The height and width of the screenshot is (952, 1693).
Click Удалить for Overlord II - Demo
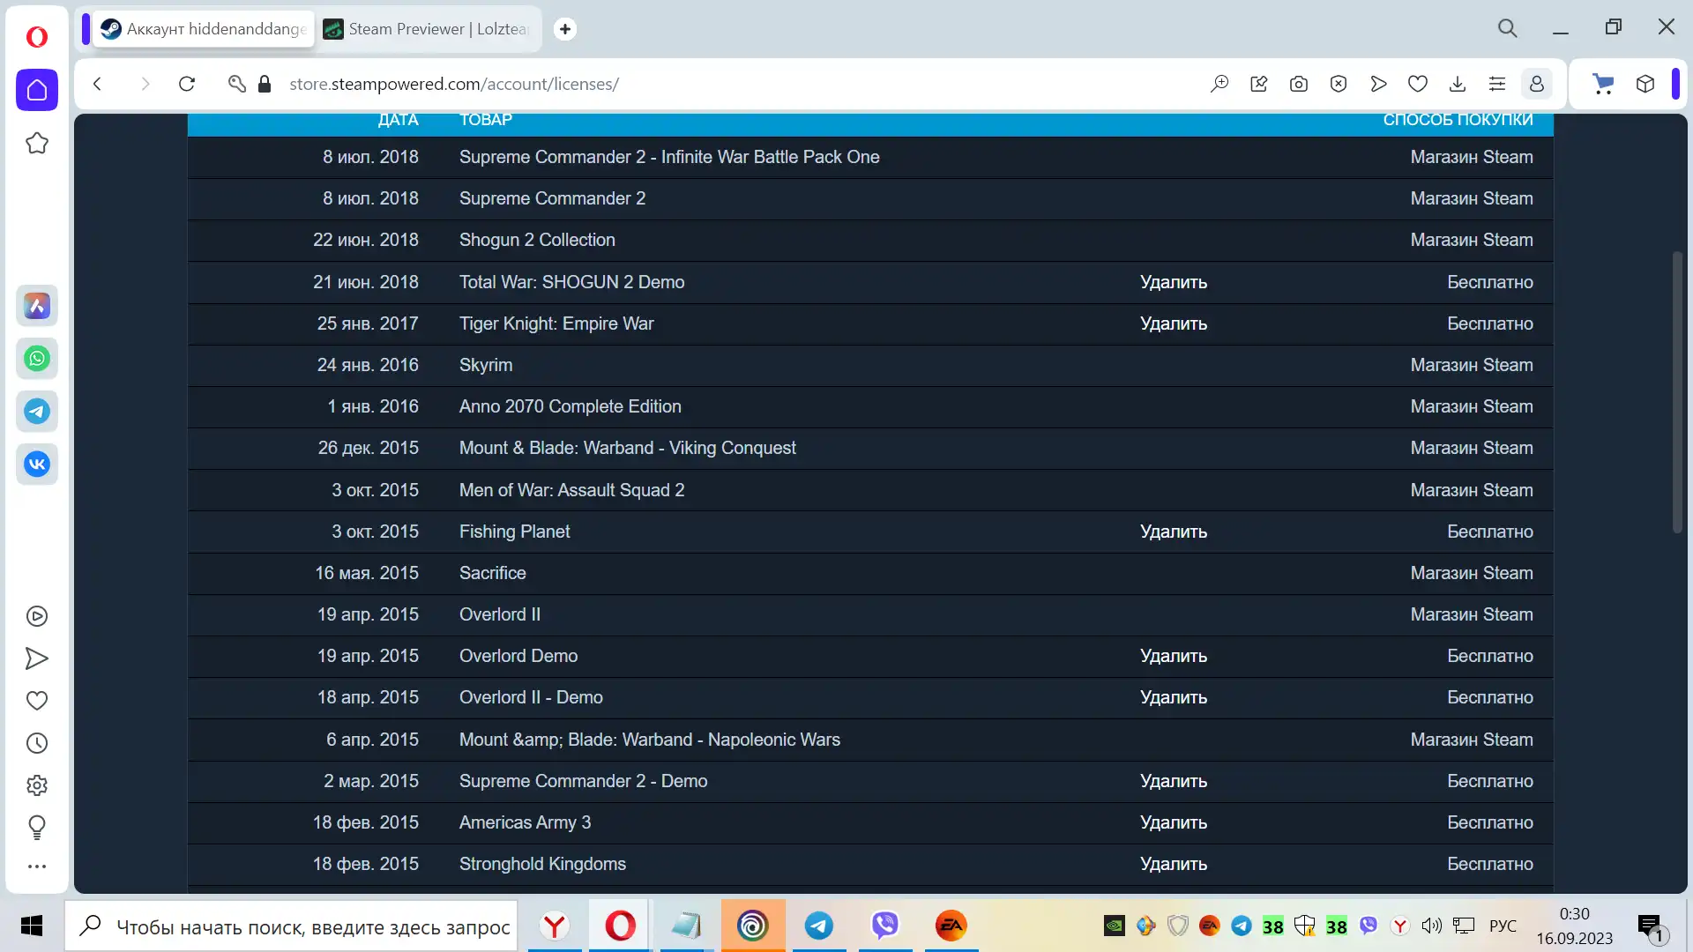click(x=1174, y=697)
